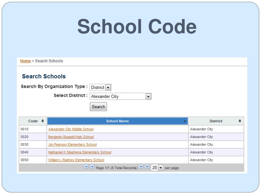The height and width of the screenshot is (195, 261).
Task: Open records per page dropdown
Action: tap(157, 168)
